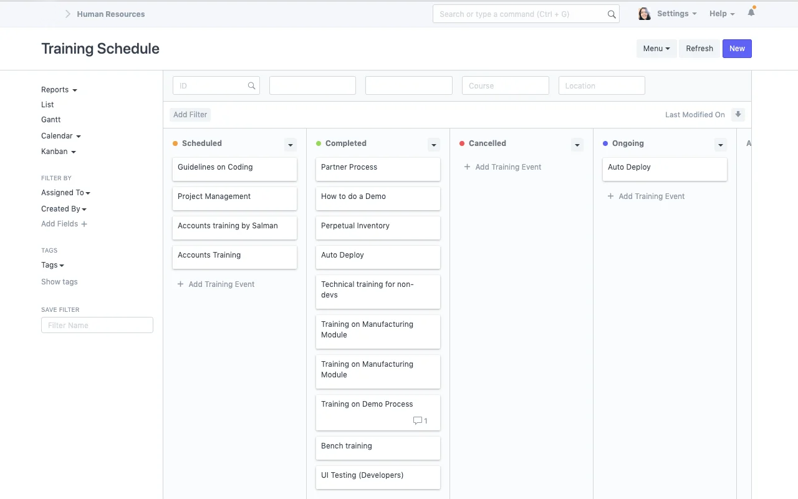Screen dimensions: 798x499
Task: Click the search magnifier icon in top bar
Action: tap(612, 14)
